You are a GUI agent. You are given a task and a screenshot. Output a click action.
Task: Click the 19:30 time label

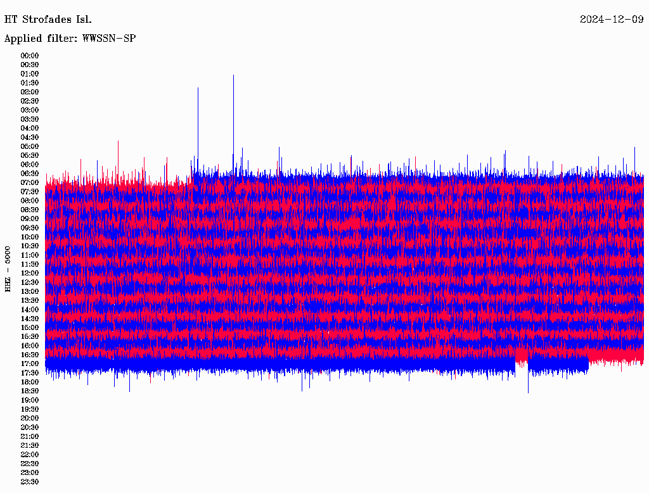[30, 409]
